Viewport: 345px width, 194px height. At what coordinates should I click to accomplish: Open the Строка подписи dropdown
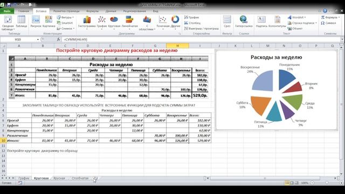pyautogui.click(x=302, y=23)
